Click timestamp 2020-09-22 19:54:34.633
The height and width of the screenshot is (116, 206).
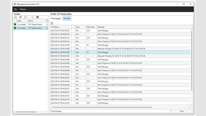click(60, 74)
